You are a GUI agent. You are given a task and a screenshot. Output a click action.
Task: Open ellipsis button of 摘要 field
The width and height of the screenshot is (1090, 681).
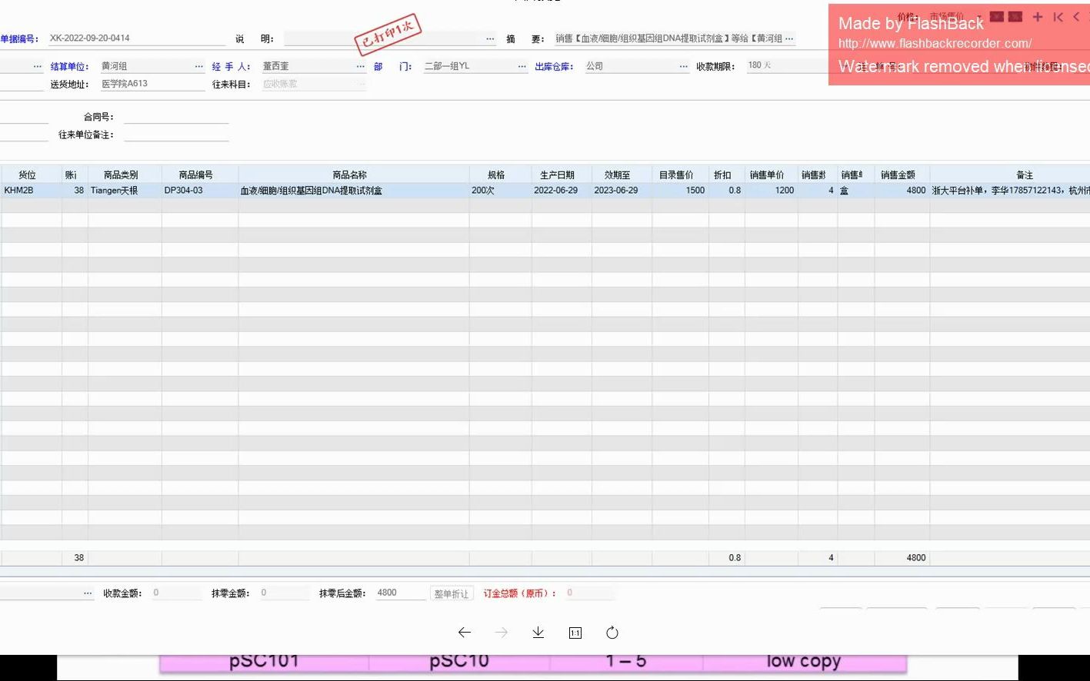click(x=789, y=38)
